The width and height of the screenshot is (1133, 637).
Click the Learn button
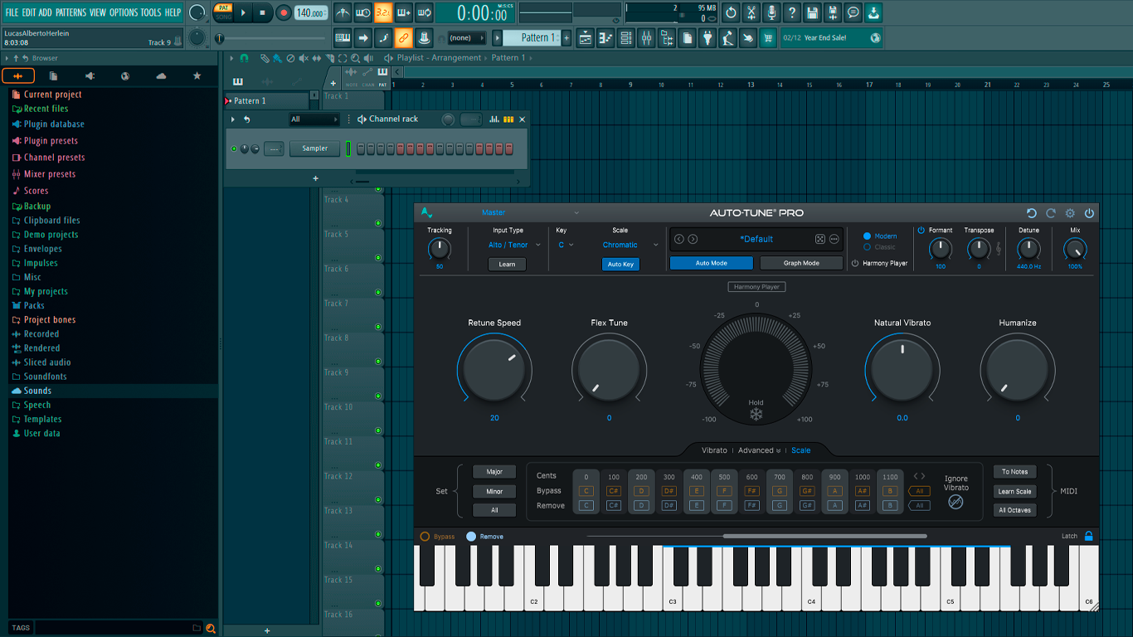[507, 265]
